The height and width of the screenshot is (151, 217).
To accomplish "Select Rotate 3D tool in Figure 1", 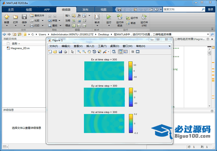I will tap(94, 52).
